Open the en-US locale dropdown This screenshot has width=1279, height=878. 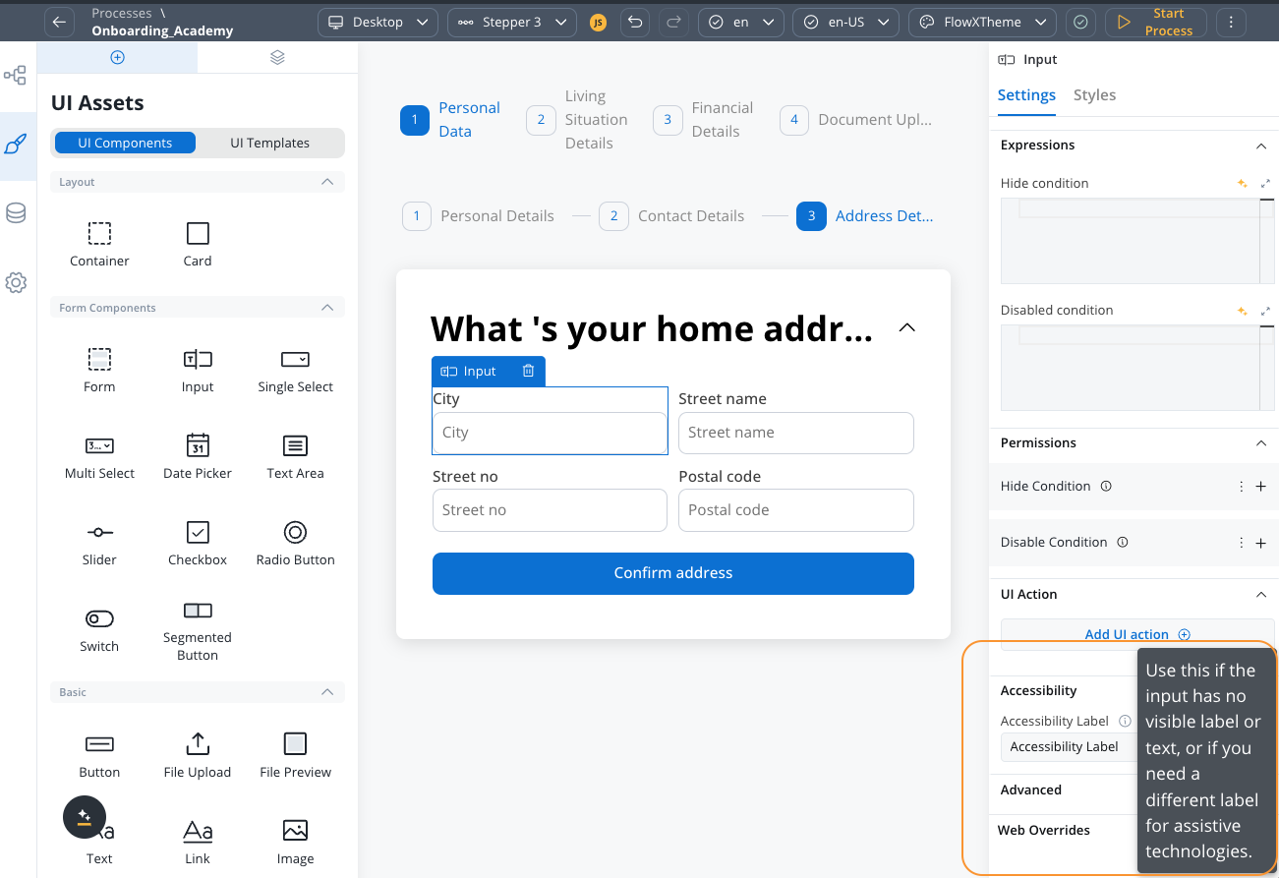[846, 22]
